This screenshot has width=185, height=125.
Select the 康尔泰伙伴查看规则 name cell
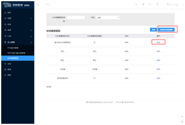62,42
